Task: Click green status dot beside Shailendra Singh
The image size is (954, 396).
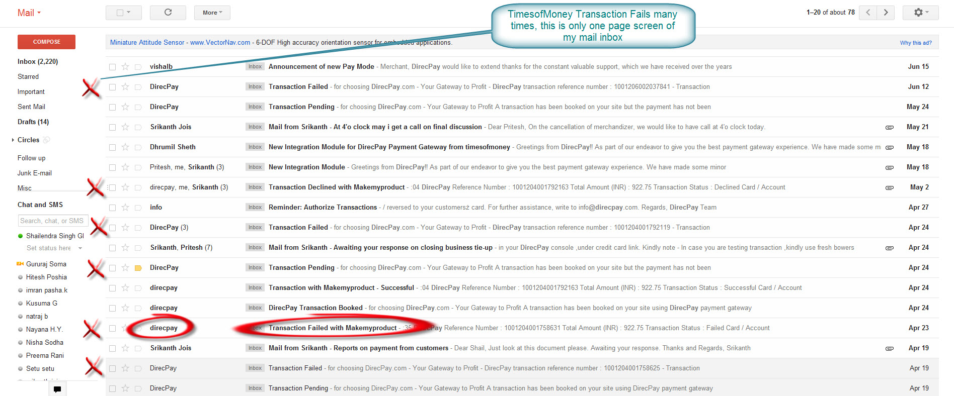Action: 20,236
